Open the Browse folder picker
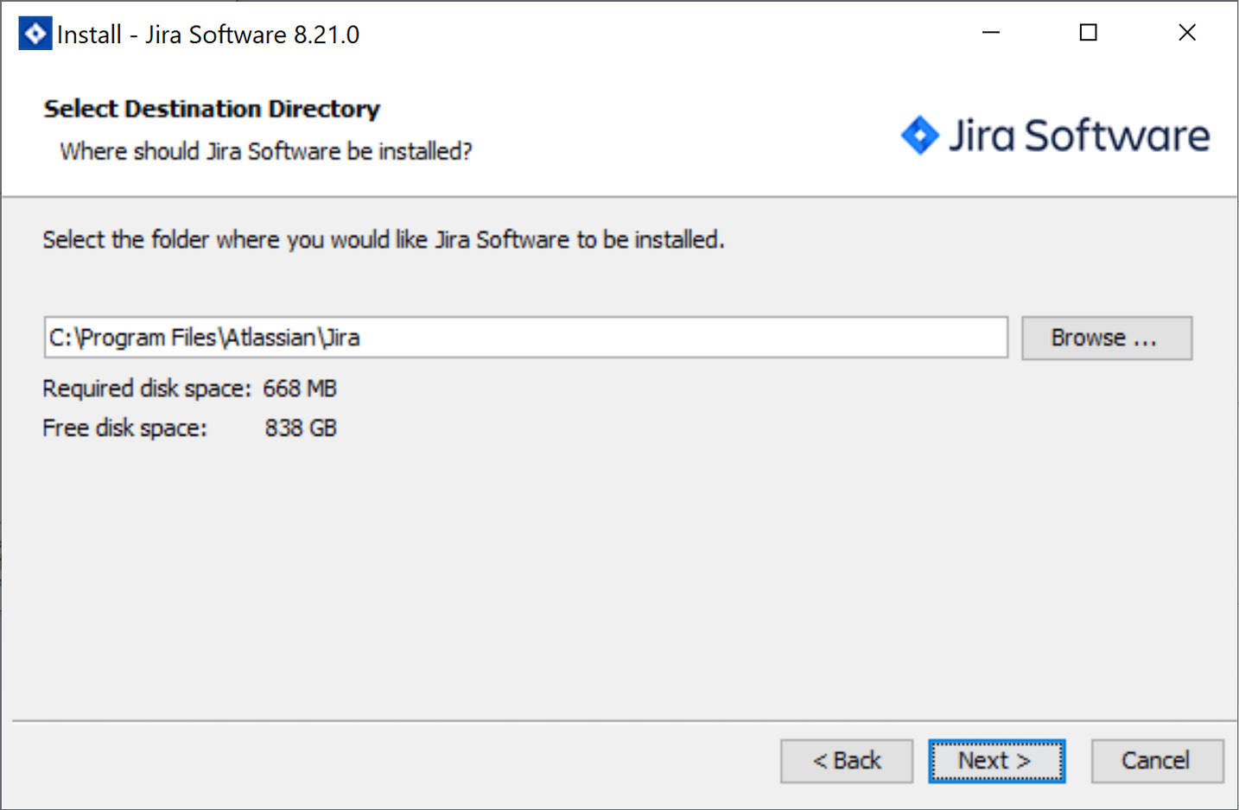Screen dimensions: 1239x810 [x=1107, y=338]
